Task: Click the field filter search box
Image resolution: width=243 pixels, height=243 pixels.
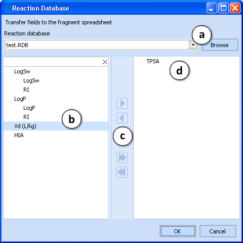Action: coord(53,62)
